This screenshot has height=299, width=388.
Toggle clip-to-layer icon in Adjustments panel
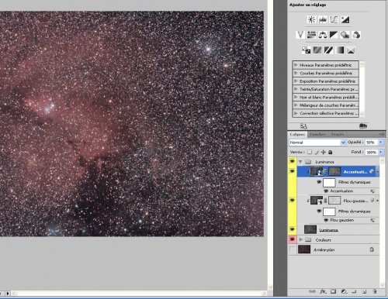363,126
